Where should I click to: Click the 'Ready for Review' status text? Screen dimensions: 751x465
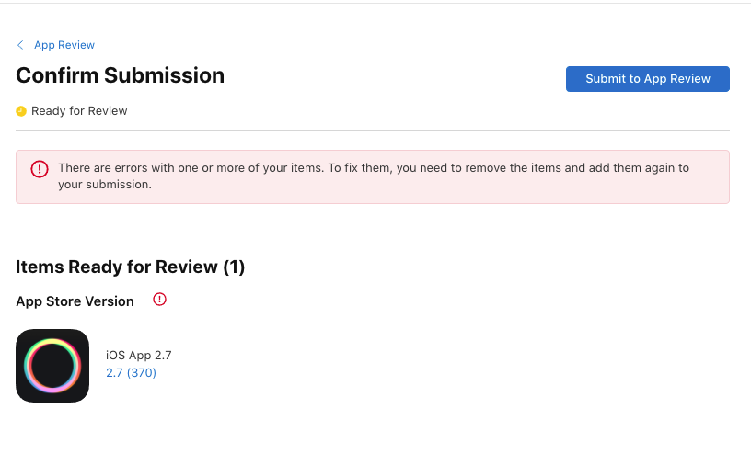point(79,111)
